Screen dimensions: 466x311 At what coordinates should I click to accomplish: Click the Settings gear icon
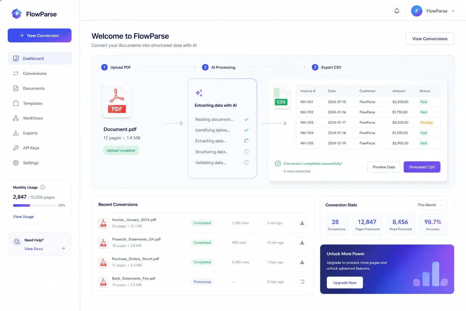16,163
